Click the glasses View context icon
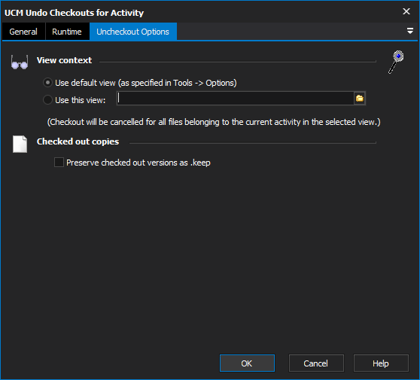 point(20,62)
